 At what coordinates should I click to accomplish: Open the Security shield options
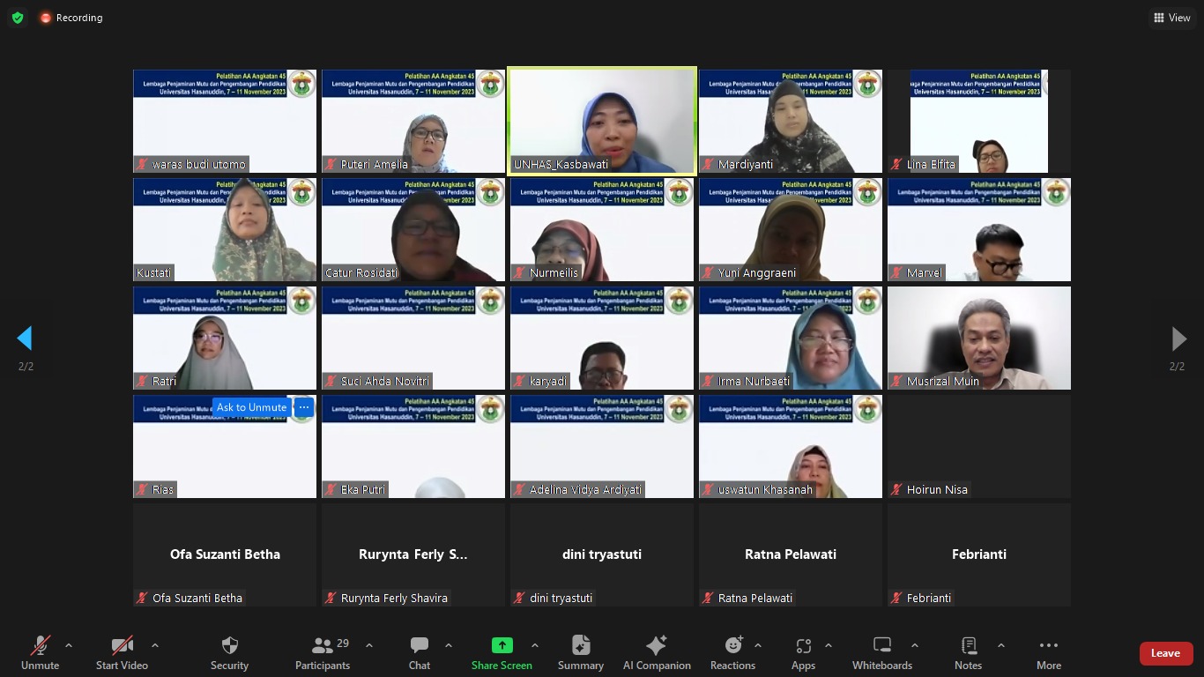pos(229,653)
